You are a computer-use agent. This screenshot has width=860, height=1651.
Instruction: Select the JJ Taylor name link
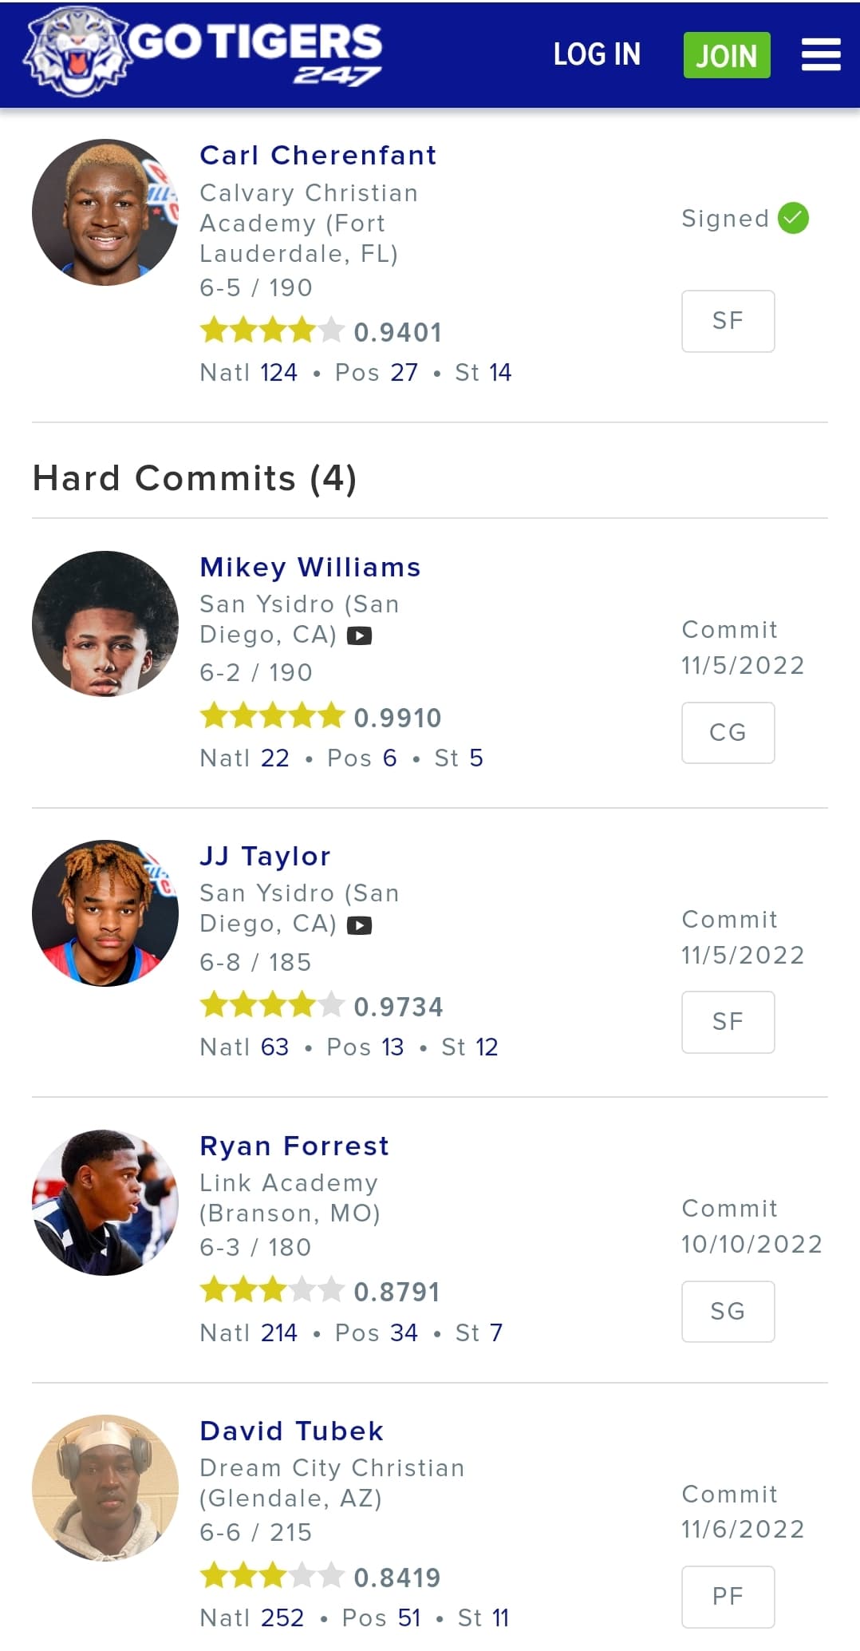265,857
